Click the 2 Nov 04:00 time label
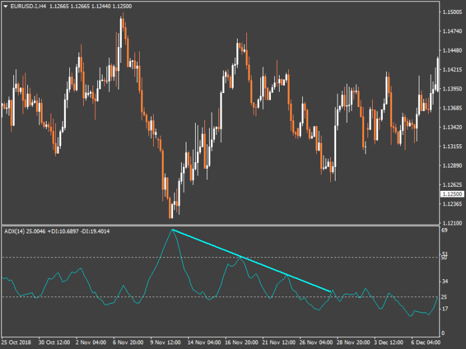Image resolution: width=466 pixels, height=349 pixels. [91, 342]
